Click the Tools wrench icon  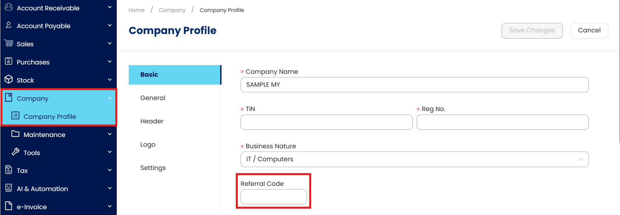tap(16, 152)
